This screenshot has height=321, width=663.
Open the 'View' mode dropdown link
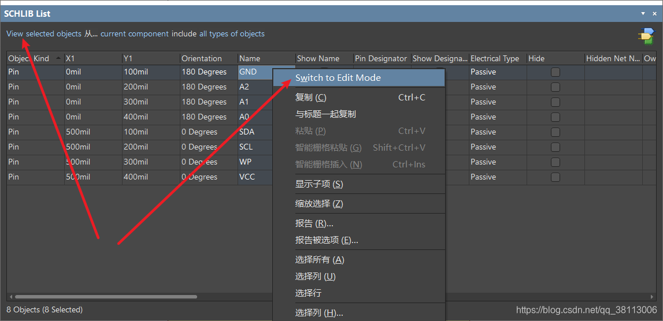(15, 34)
